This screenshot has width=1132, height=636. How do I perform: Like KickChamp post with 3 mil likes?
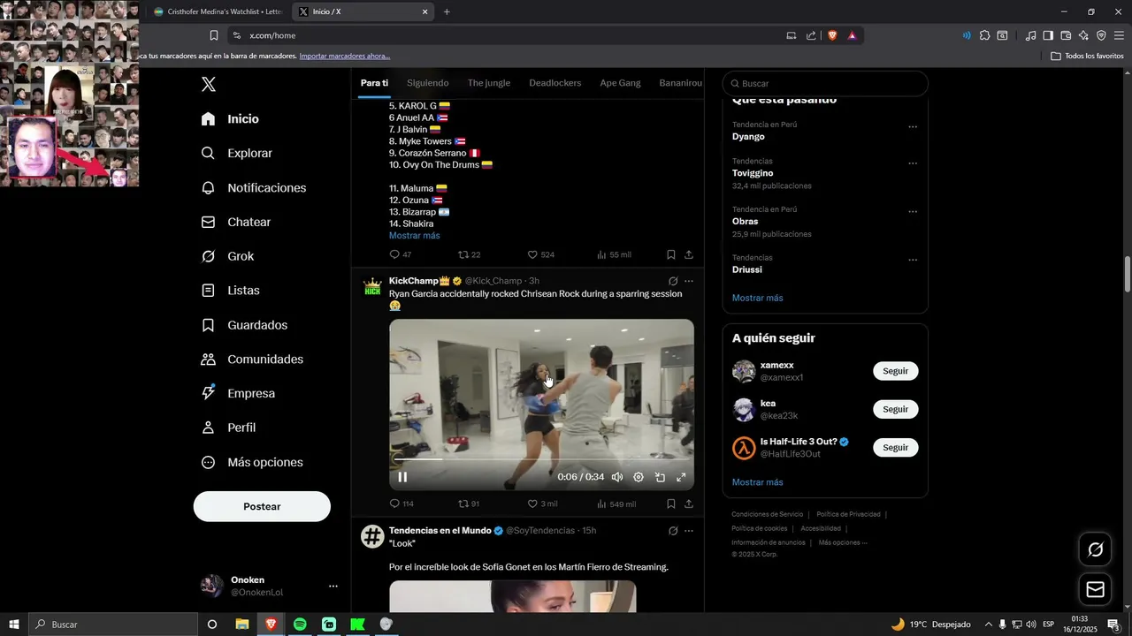pyautogui.click(x=542, y=503)
